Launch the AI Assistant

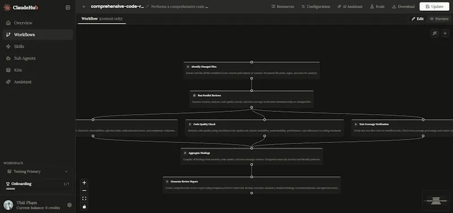click(x=350, y=7)
